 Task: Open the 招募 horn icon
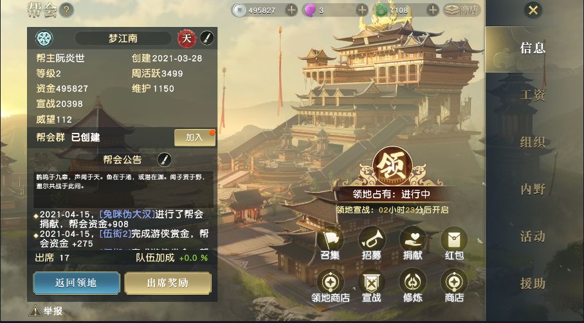coord(372,240)
